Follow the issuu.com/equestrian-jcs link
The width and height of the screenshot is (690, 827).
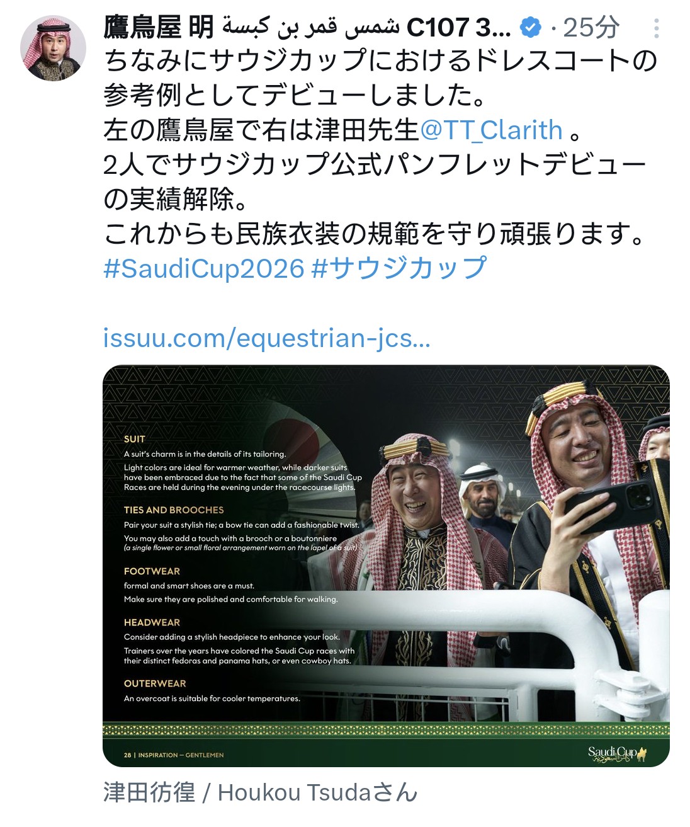click(x=267, y=338)
